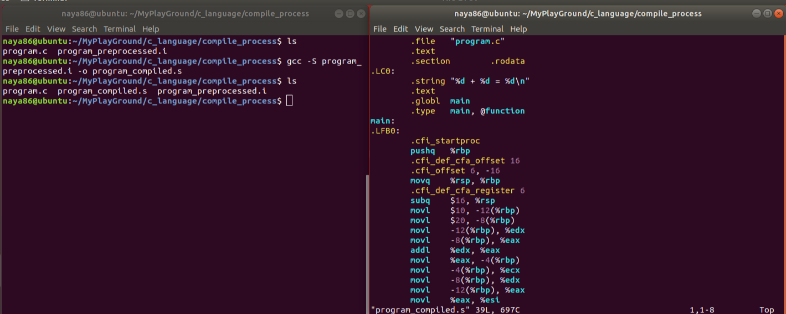Click the left terminal title bar text

click(184, 13)
